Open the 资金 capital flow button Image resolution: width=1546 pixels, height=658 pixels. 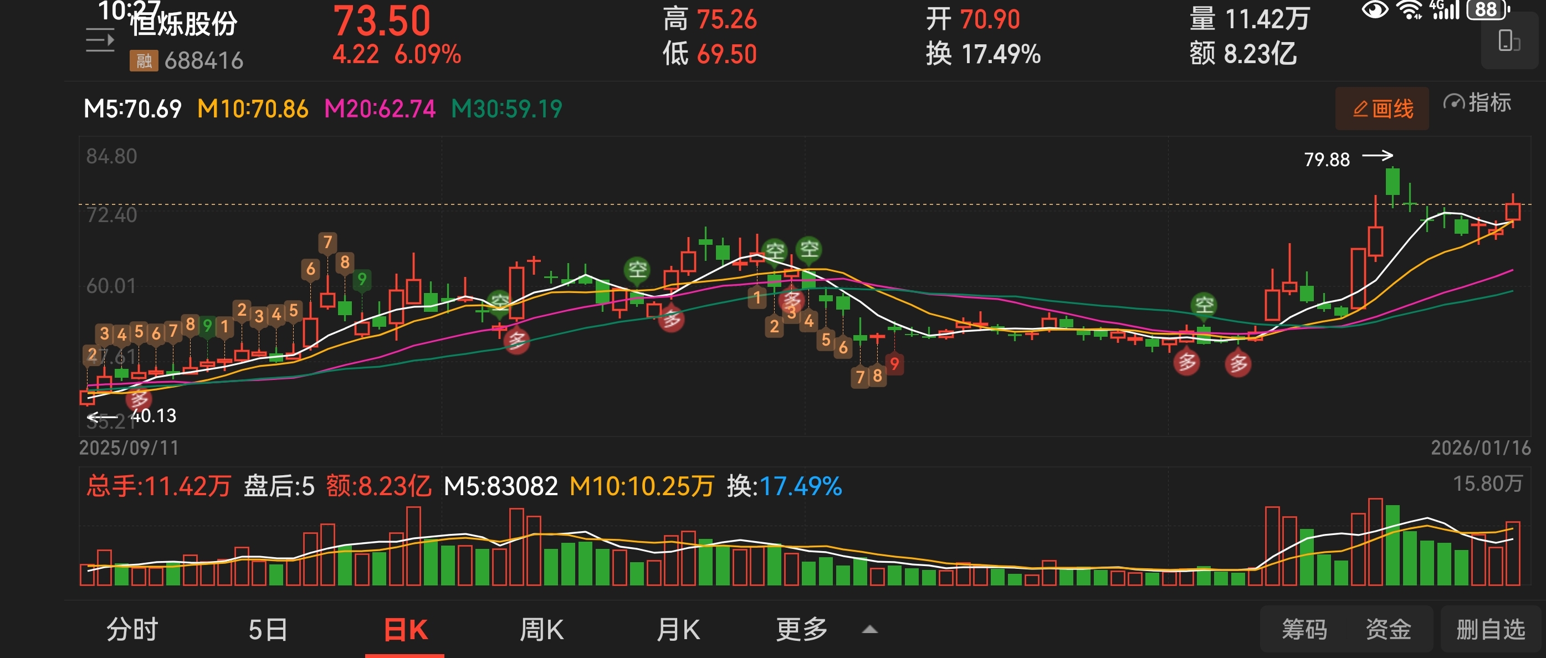(1388, 629)
